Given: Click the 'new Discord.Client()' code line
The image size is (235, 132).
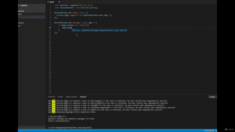Looking at the screenshot, I should click(x=76, y=8).
